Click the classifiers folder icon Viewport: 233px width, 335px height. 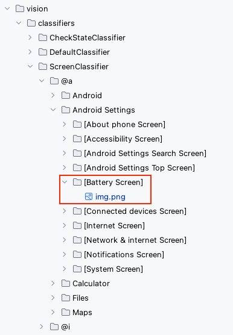point(31,23)
